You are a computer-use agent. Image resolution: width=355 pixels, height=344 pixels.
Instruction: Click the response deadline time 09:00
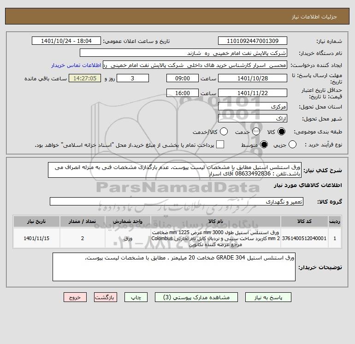tap(183, 78)
